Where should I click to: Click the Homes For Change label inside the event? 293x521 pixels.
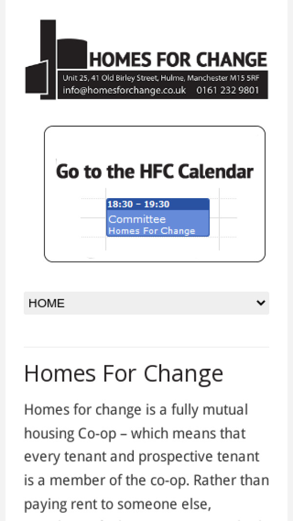[152, 231]
